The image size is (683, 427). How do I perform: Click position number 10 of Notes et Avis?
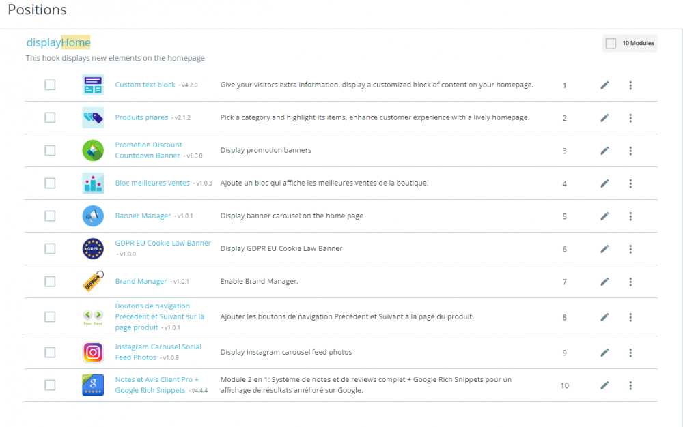pos(565,385)
